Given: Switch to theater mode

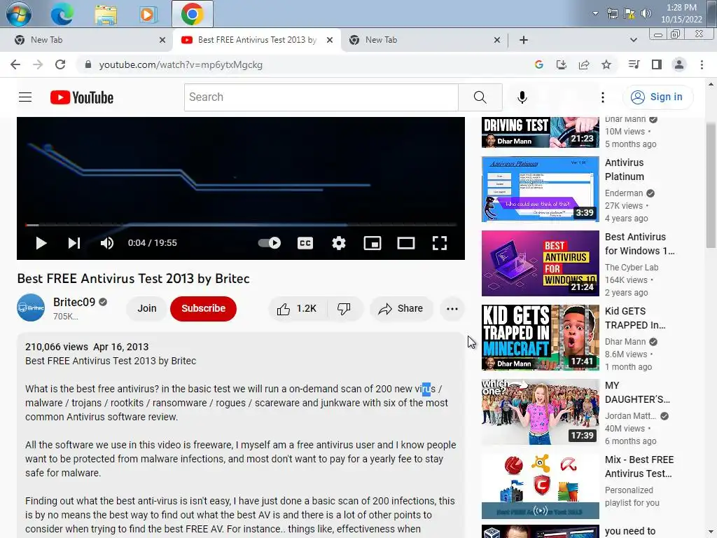Looking at the screenshot, I should coord(406,243).
